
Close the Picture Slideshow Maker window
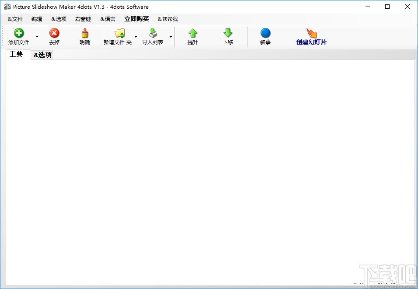[x=408, y=7]
